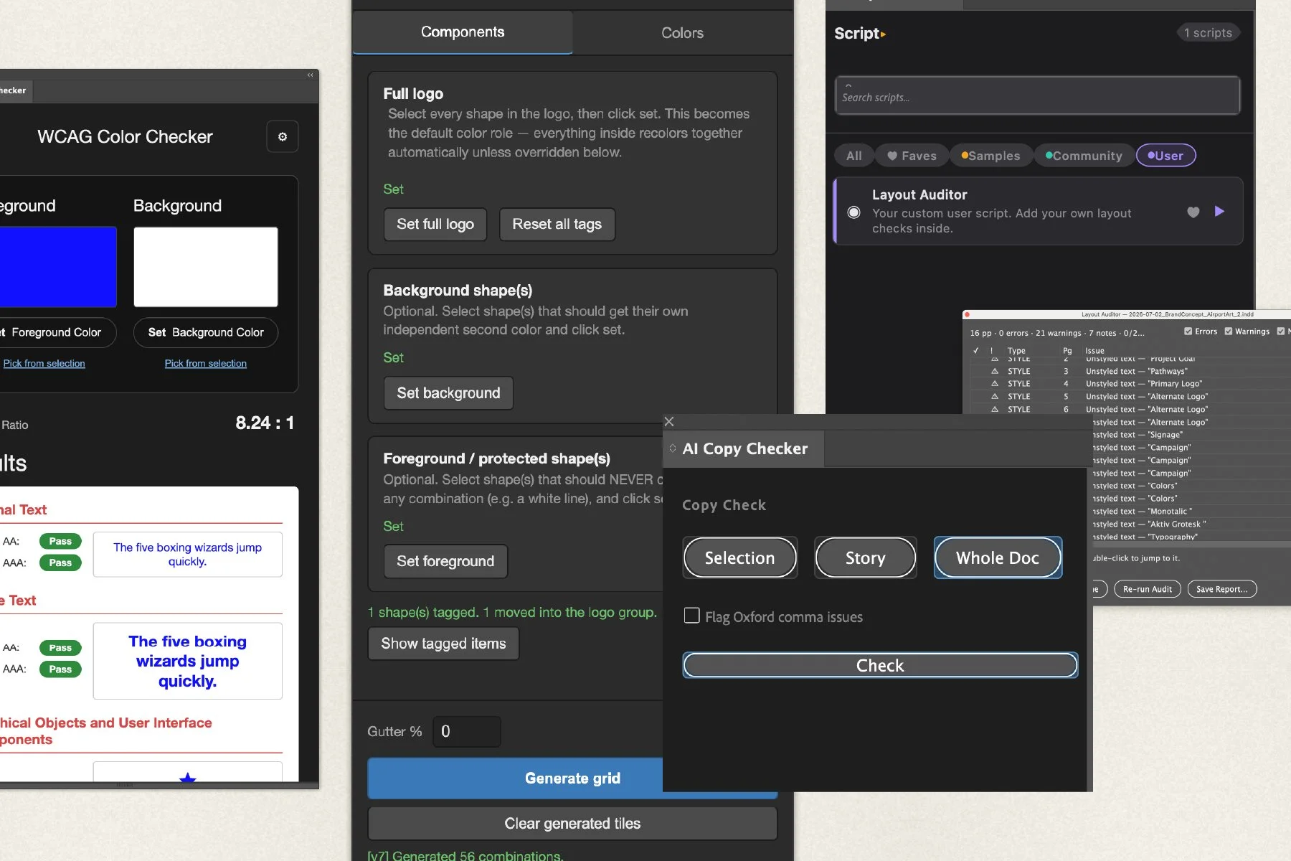Click large text sample "The five boxing wizards"
Image resolution: width=1291 pixels, height=861 pixels.
point(187,661)
